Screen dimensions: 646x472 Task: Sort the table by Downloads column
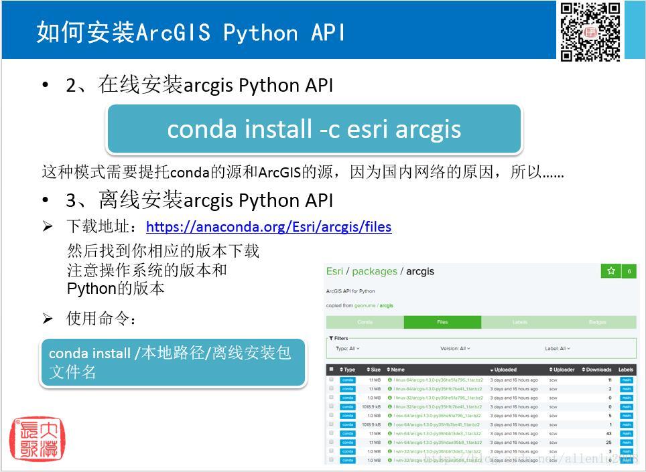tap(596, 370)
